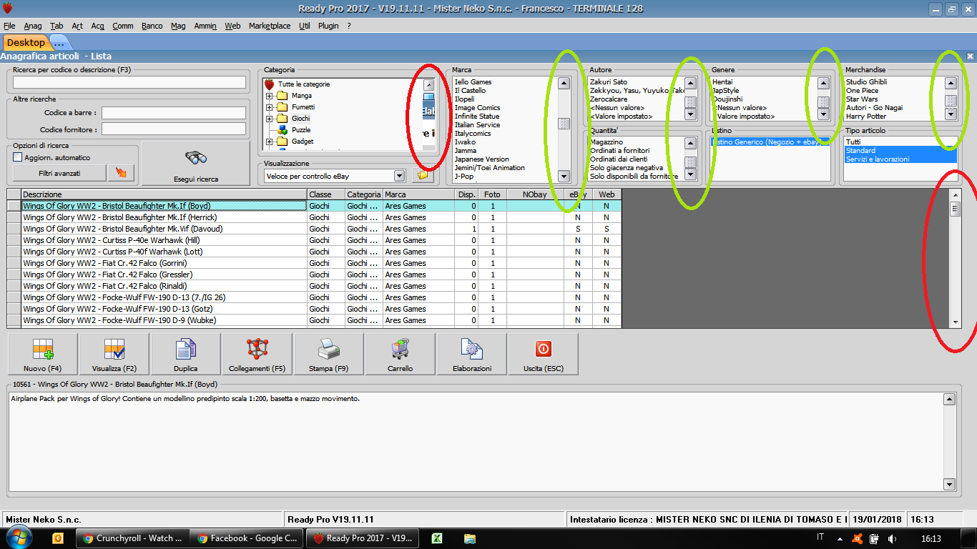Click the Giochi folder icon in Categoria
This screenshot has width=977, height=549.
click(x=282, y=119)
